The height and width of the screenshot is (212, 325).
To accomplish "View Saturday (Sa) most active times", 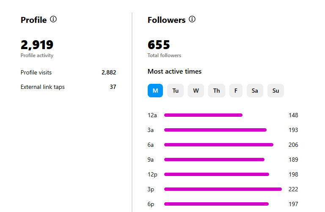I will pos(255,91).
